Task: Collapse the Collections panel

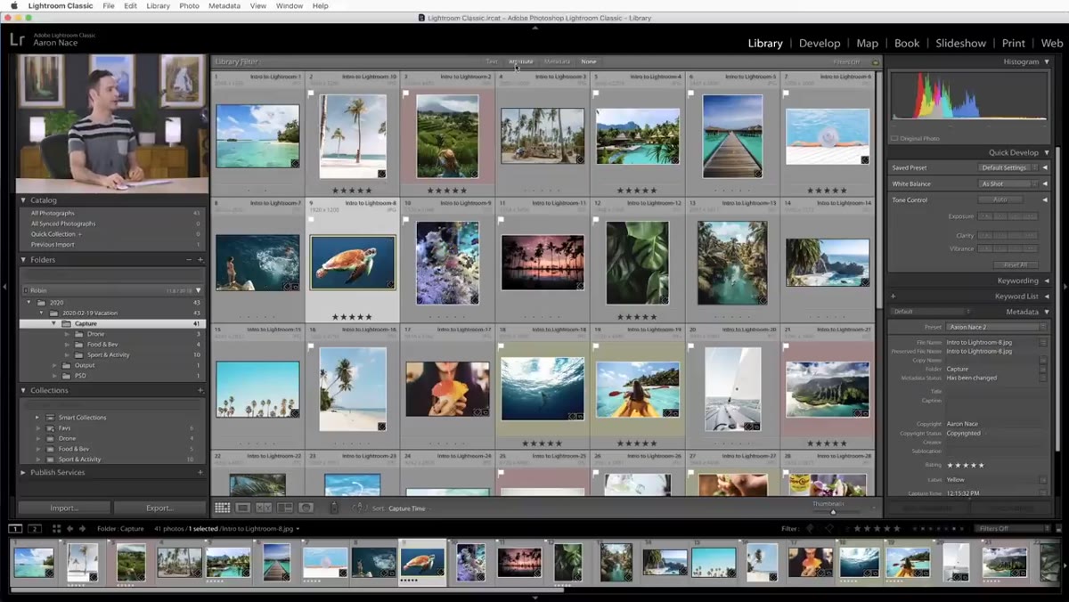Action: [x=23, y=390]
